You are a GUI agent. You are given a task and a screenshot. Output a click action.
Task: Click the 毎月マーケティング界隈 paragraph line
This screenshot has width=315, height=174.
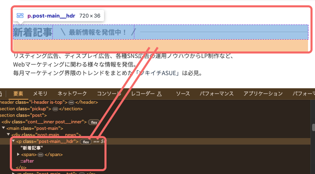108,73
